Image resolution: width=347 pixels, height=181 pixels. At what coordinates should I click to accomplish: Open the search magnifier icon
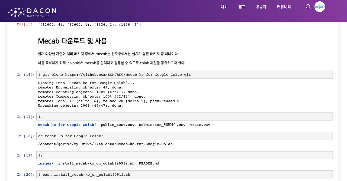[308, 7]
